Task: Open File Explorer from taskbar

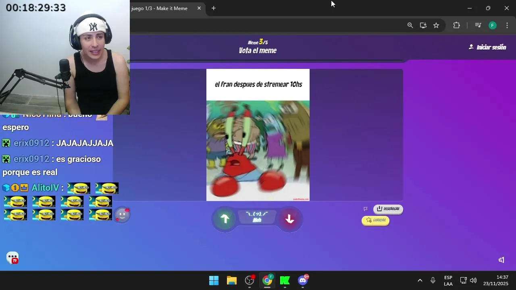Action: 231,280
